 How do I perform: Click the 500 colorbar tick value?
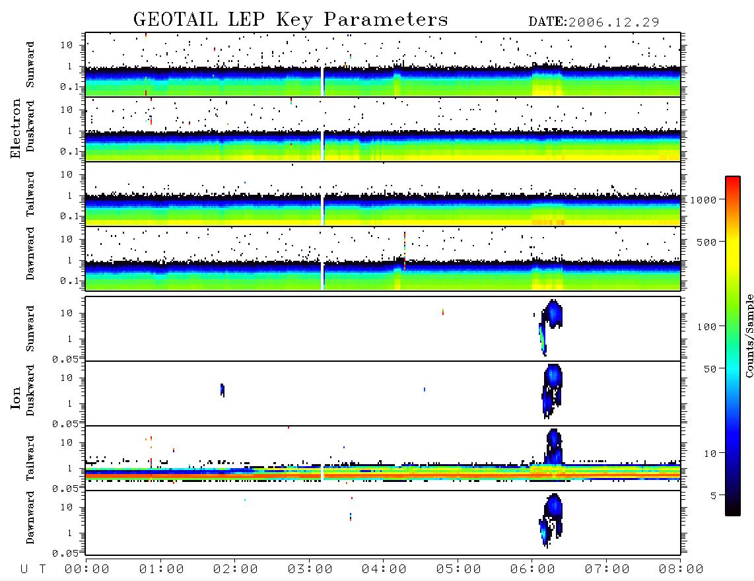(707, 242)
